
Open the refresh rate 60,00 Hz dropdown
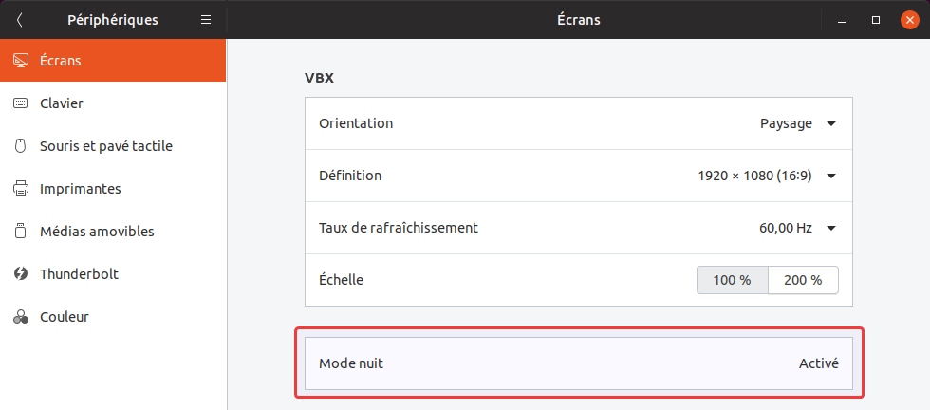click(791, 228)
